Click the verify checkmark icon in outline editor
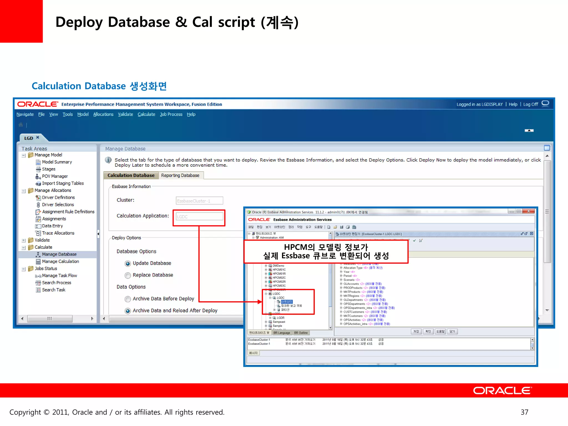The width and height of the screenshot is (568, 426). (x=414, y=240)
